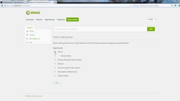Click the Nasıl yardımcı olabiliriz search field
Viewport: 180px width, 101px height.
(x=100, y=29)
